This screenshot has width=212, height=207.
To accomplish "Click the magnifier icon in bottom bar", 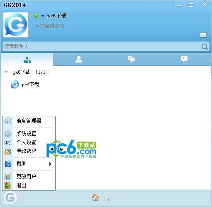I will coord(107,198).
